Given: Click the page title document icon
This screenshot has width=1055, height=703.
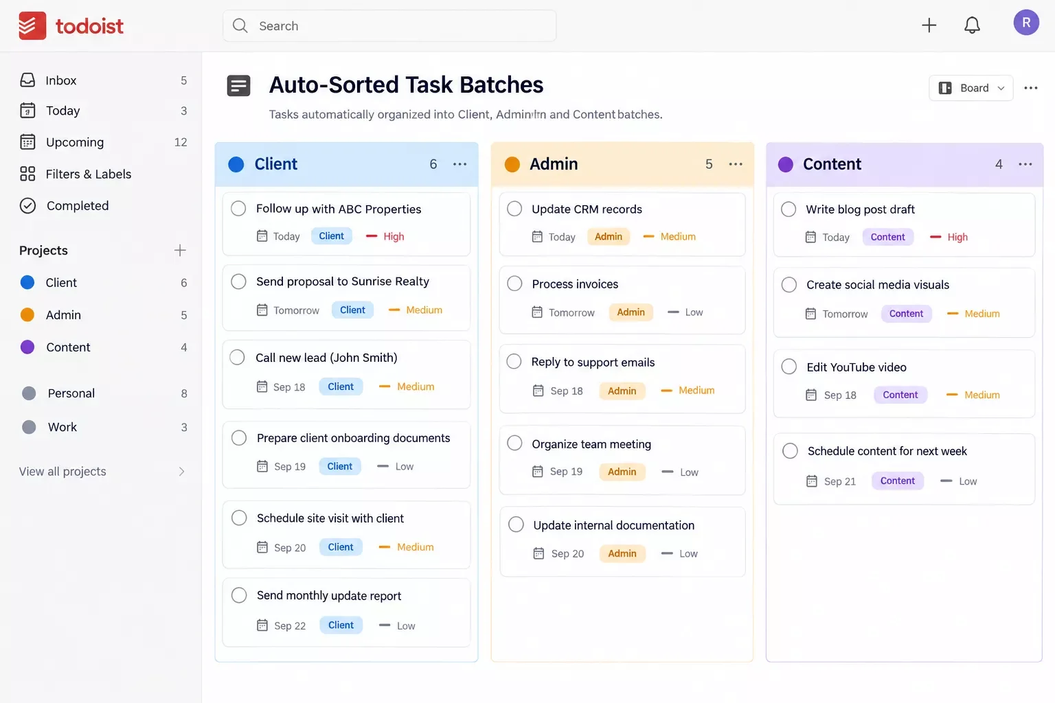Looking at the screenshot, I should (x=239, y=86).
